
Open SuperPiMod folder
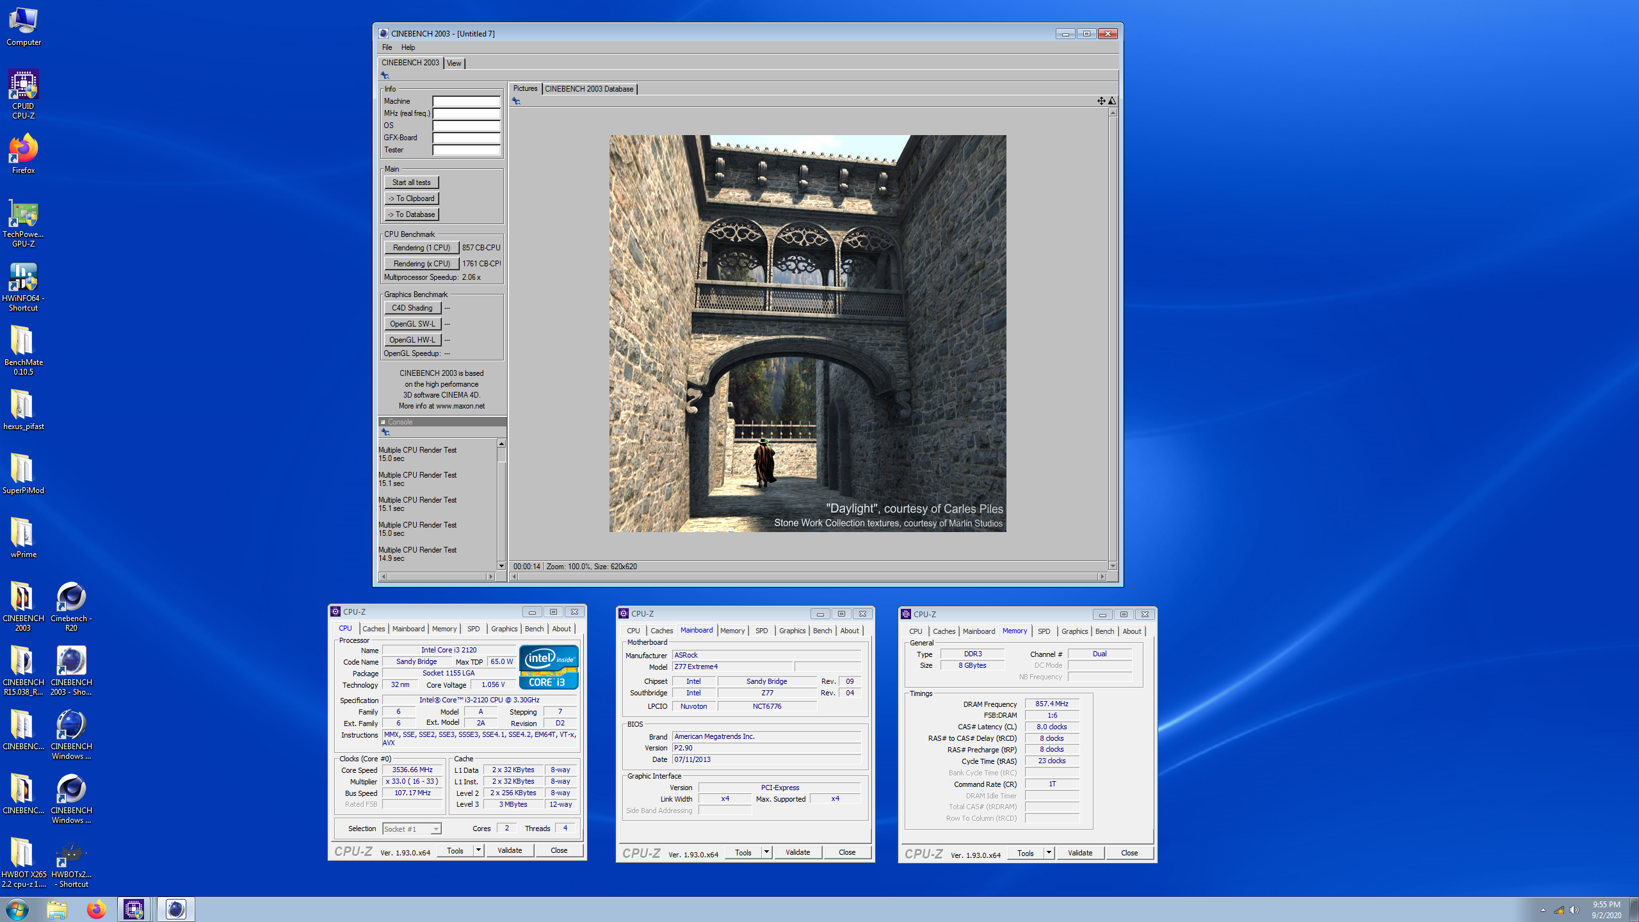[x=24, y=474]
